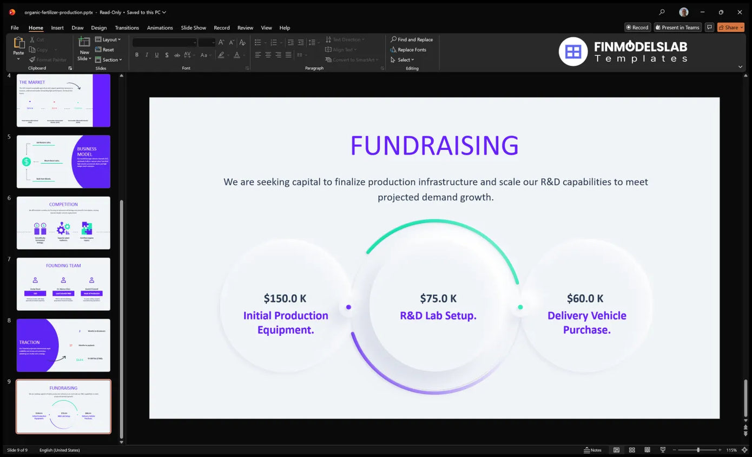The width and height of the screenshot is (752, 457).
Task: Collapse the ribbon with the chevron
Action: click(x=740, y=67)
